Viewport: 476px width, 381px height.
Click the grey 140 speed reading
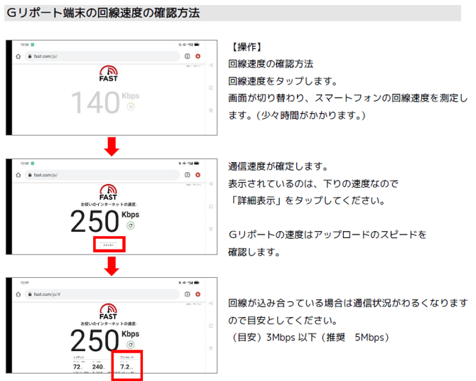pos(95,102)
